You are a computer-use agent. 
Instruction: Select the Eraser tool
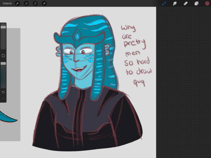186,4
